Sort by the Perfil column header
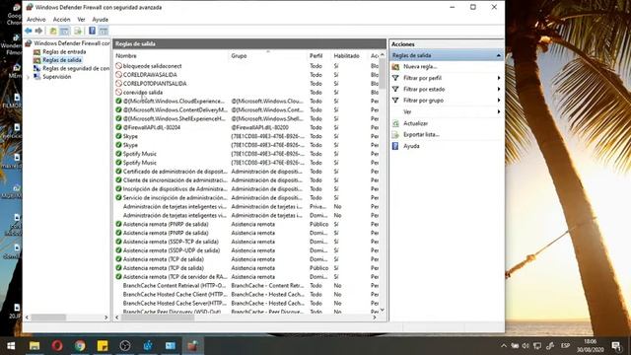Image resolution: width=631 pixels, height=355 pixels. click(319, 56)
